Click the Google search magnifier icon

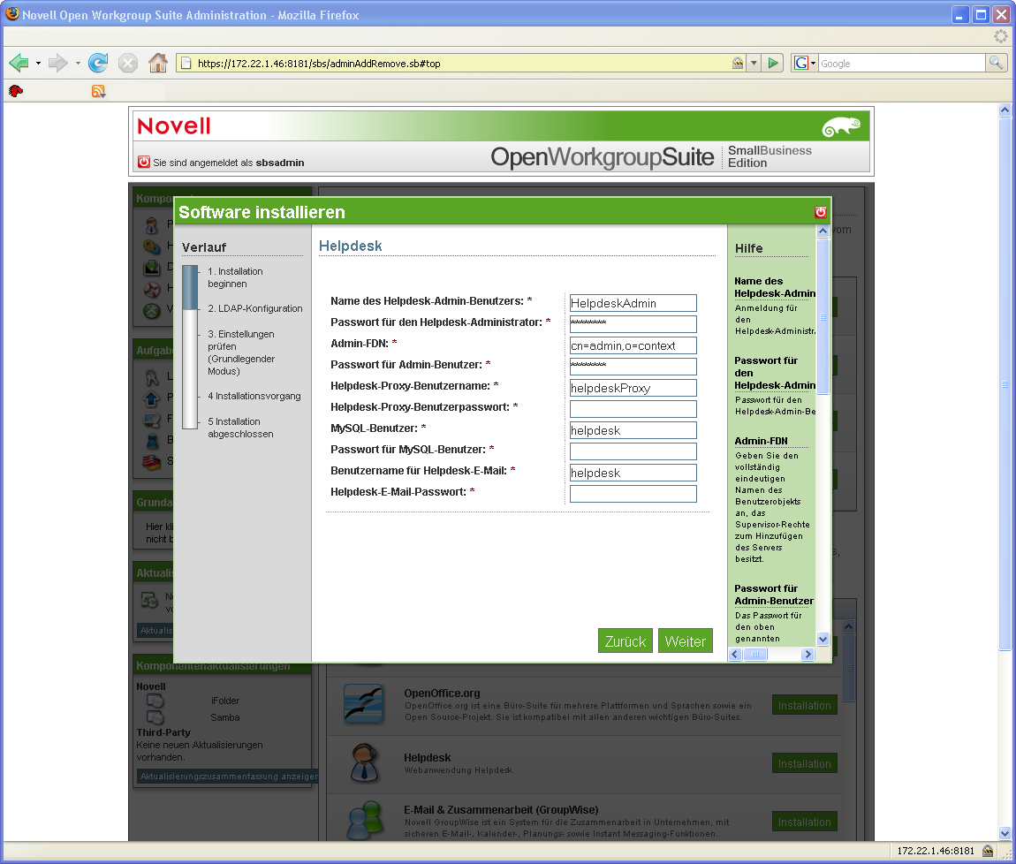[996, 63]
